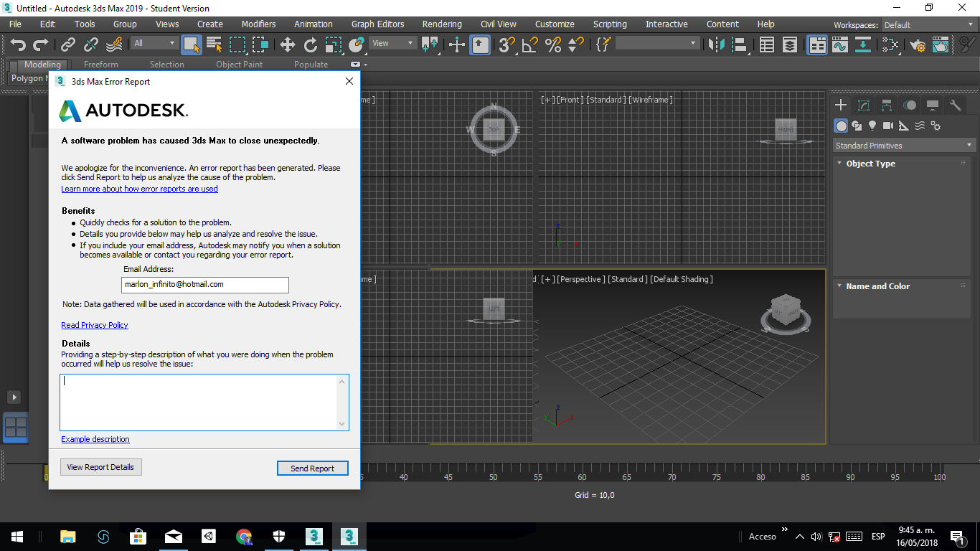The height and width of the screenshot is (551, 980).
Task: Open Render Setup teapot gear icon
Action: point(918,45)
